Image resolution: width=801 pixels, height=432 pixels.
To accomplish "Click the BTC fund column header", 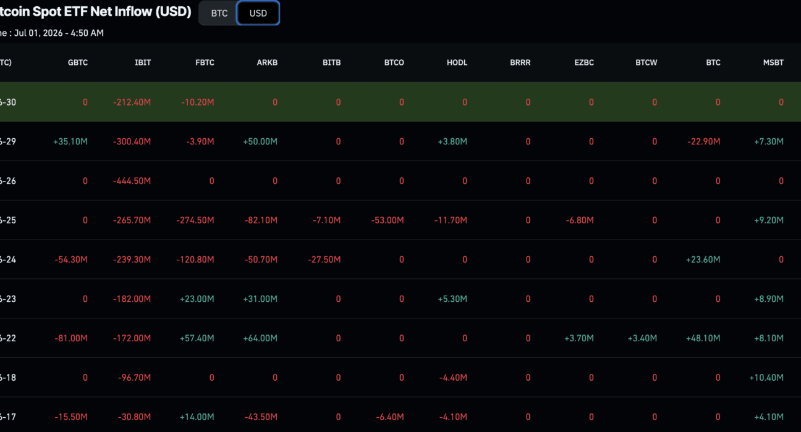I will point(713,62).
